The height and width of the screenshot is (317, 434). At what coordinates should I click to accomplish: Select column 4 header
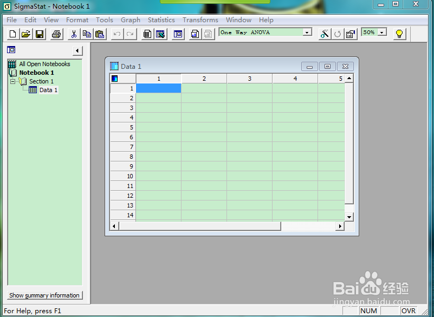pyautogui.click(x=295, y=79)
